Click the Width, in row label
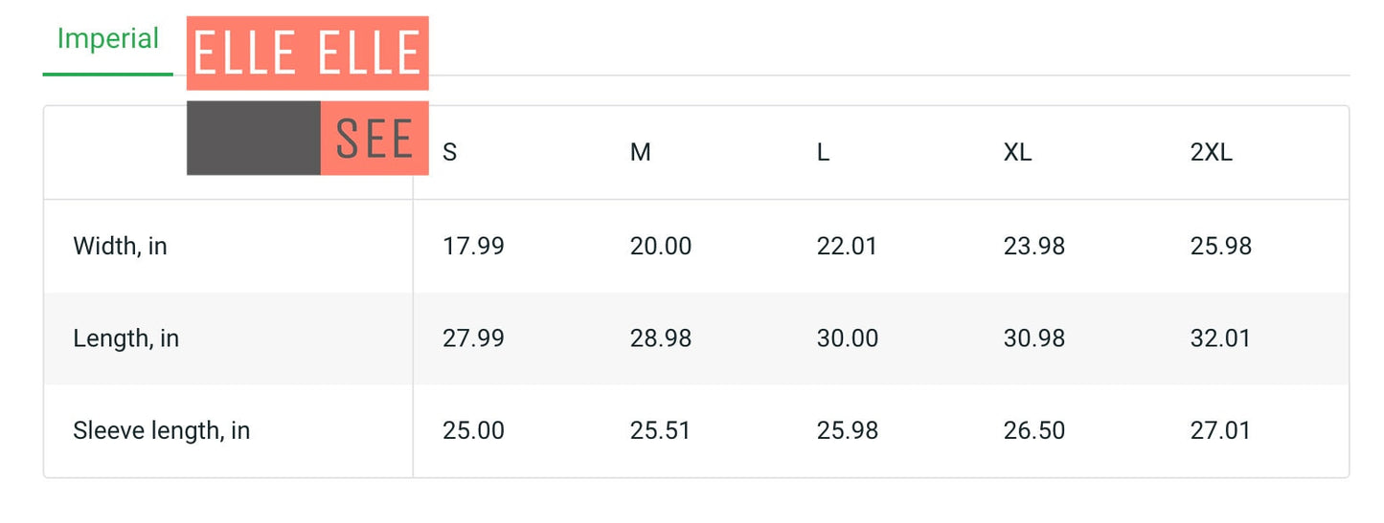This screenshot has height=523, width=1384. tap(120, 247)
